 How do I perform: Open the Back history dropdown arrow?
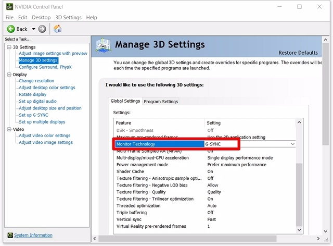(x=33, y=29)
